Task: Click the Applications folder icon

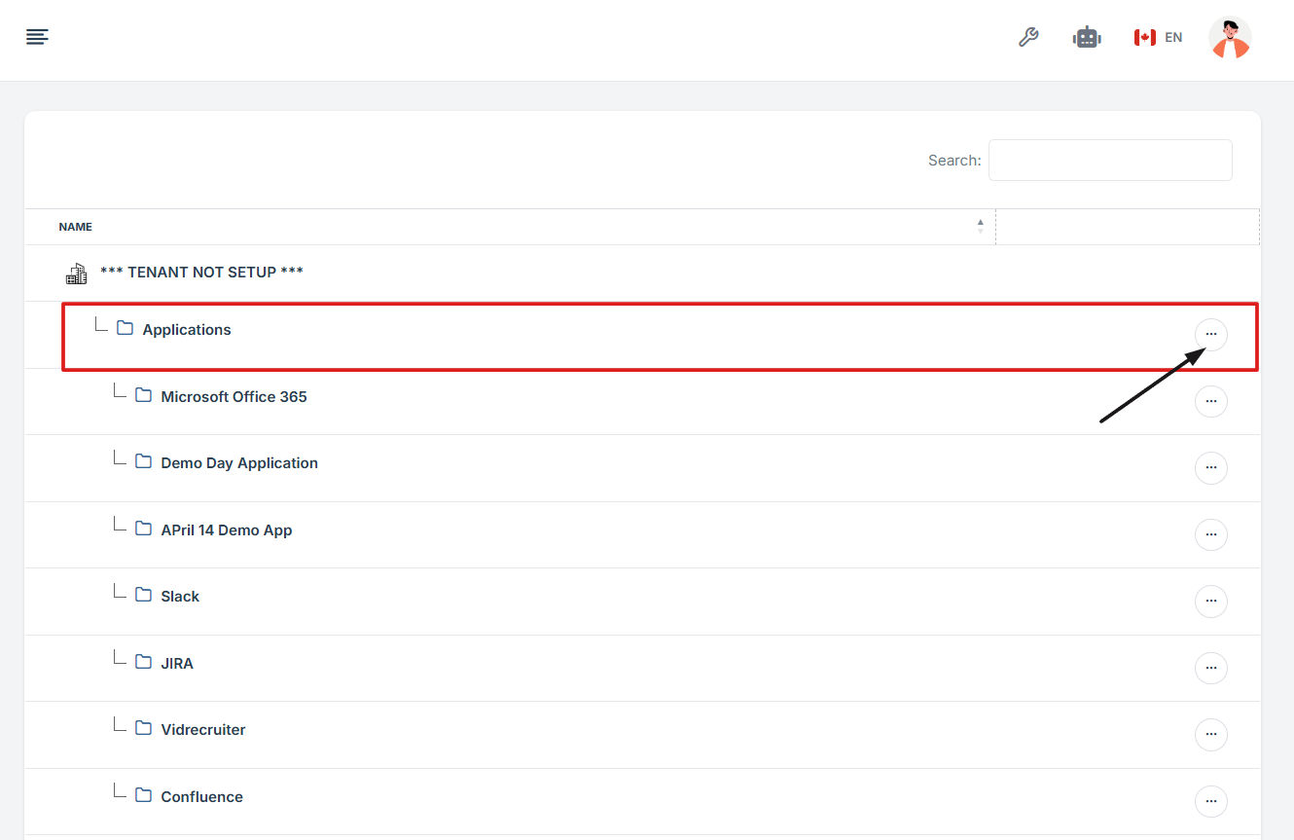Action: (125, 328)
